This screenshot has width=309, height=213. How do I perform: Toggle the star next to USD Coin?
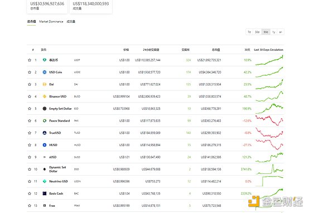coord(30,72)
